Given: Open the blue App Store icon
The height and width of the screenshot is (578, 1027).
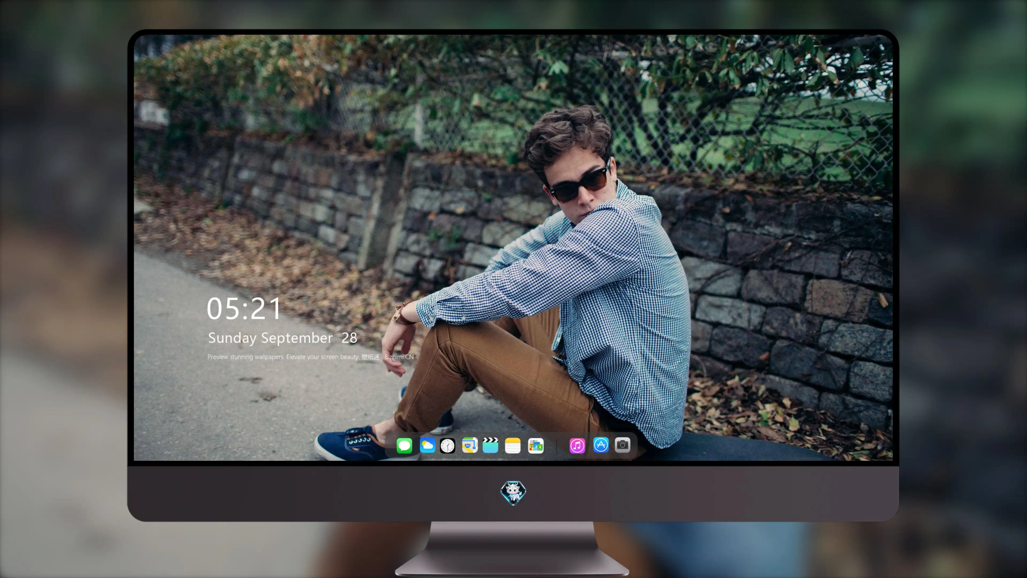Looking at the screenshot, I should [601, 445].
